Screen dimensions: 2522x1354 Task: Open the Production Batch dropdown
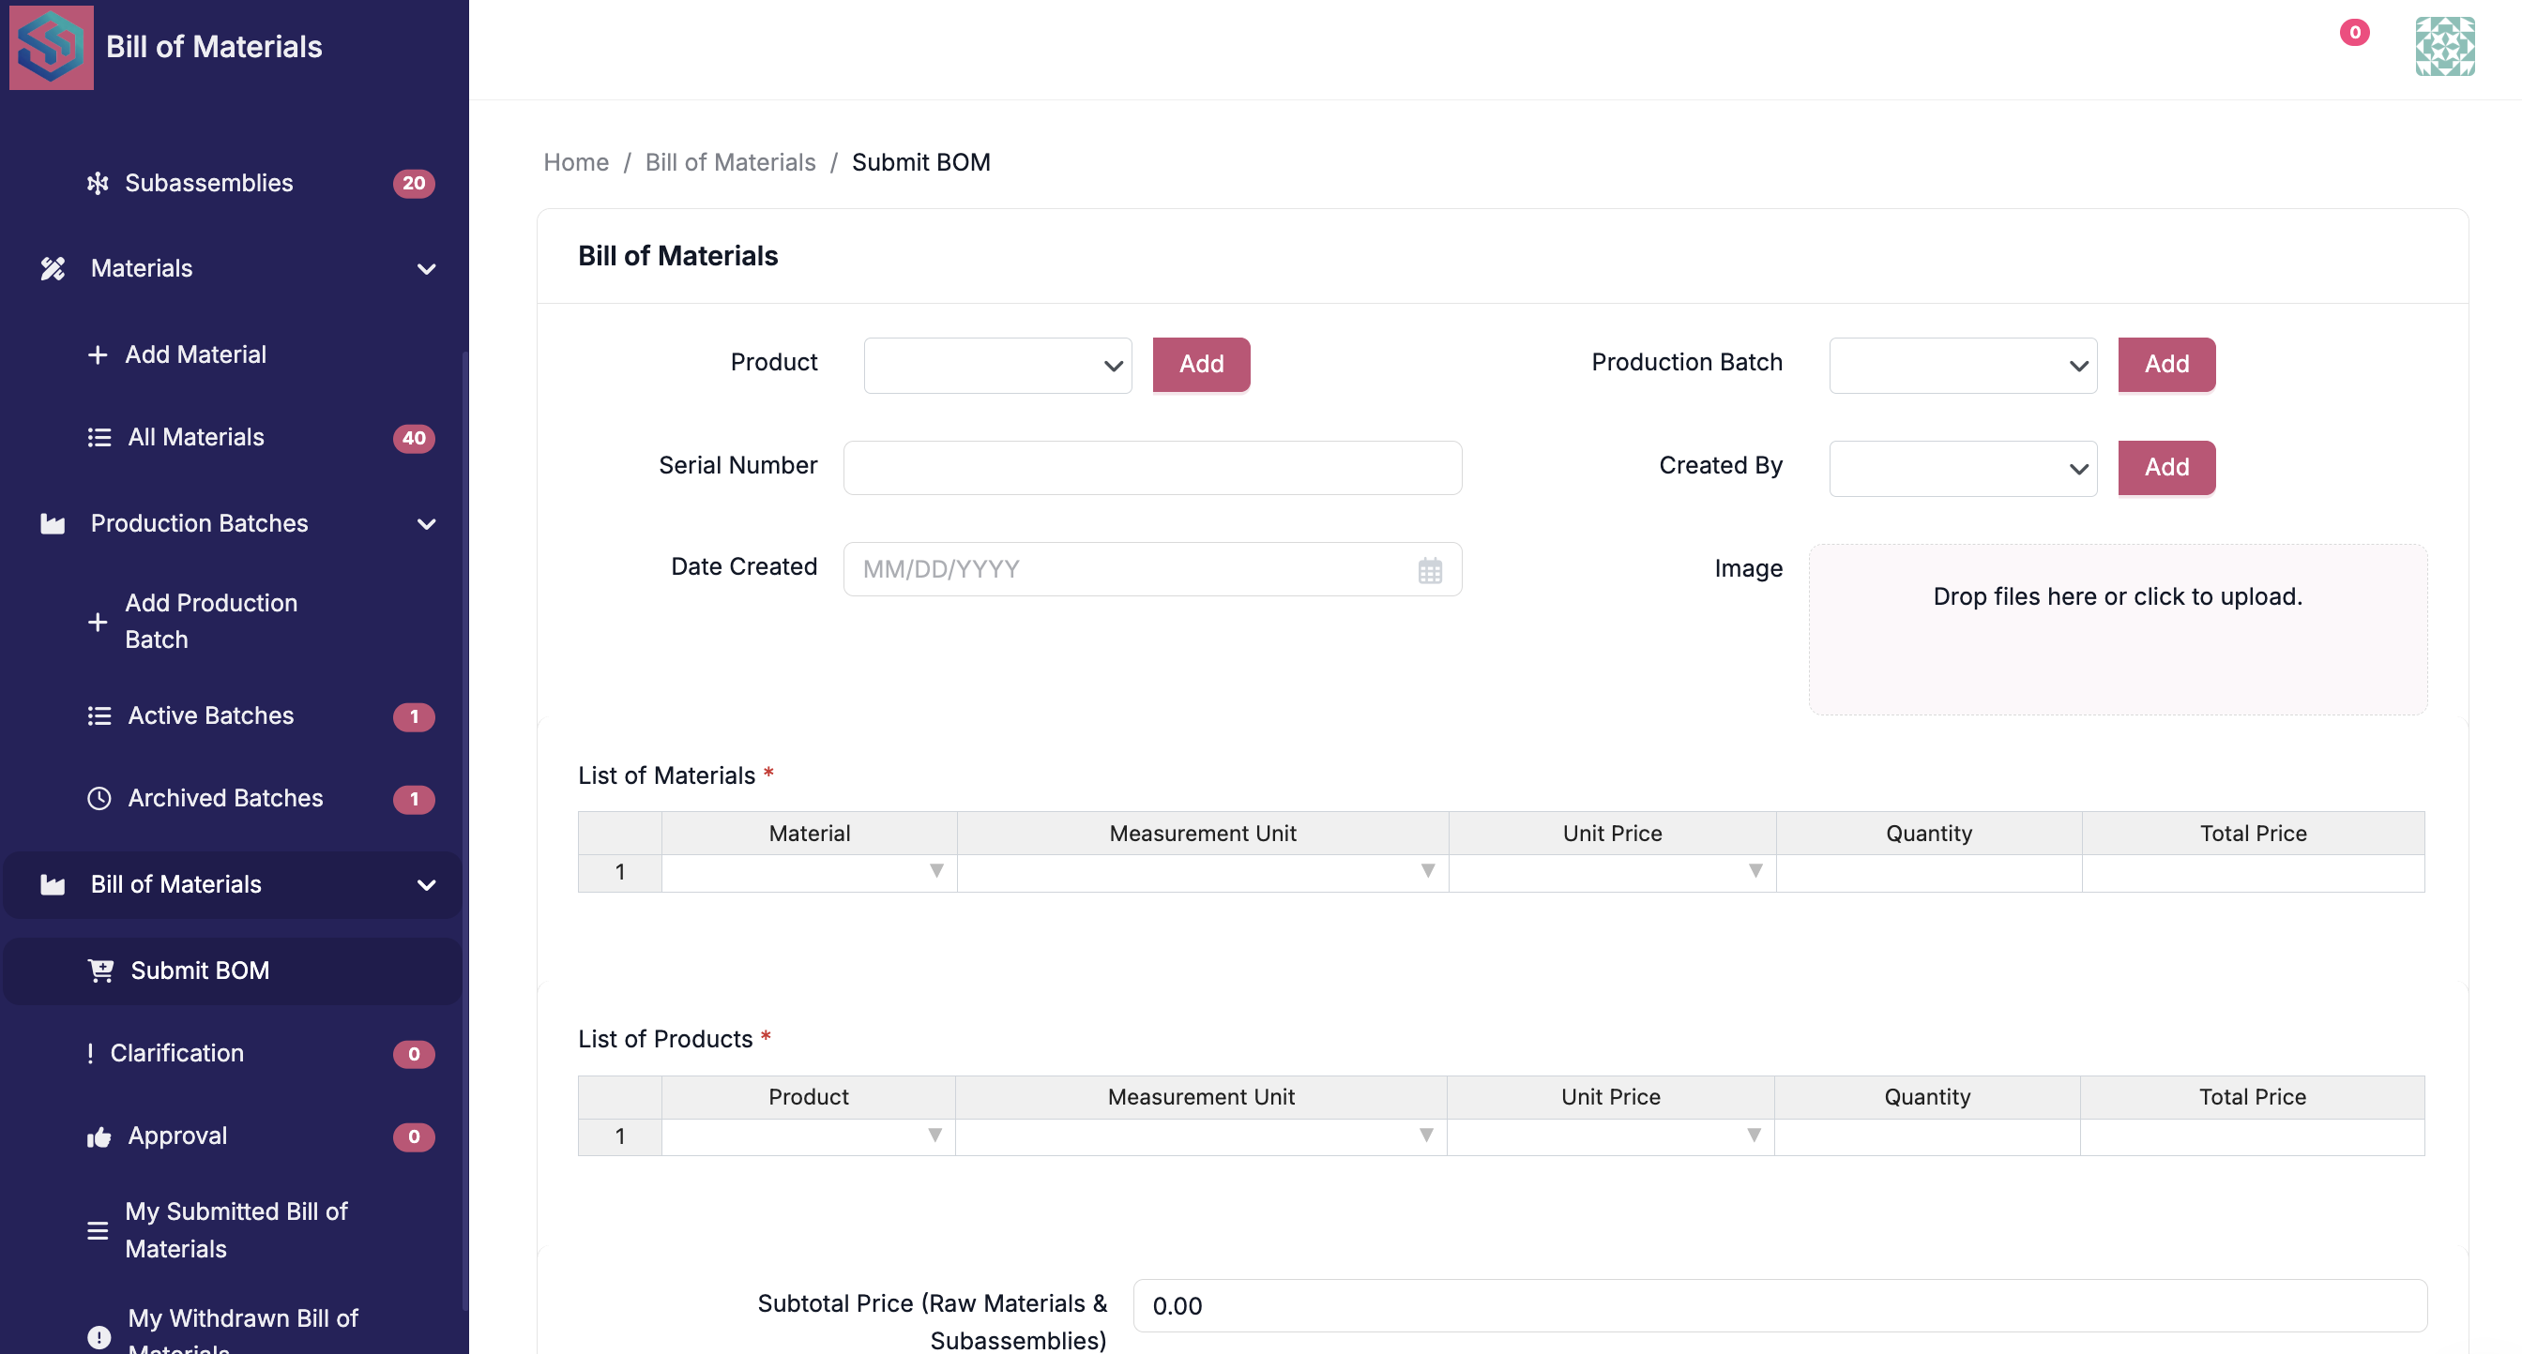[x=1962, y=365]
